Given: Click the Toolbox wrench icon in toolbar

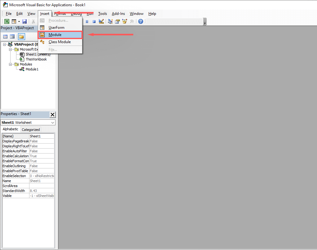Looking at the screenshot, I should (132, 21).
